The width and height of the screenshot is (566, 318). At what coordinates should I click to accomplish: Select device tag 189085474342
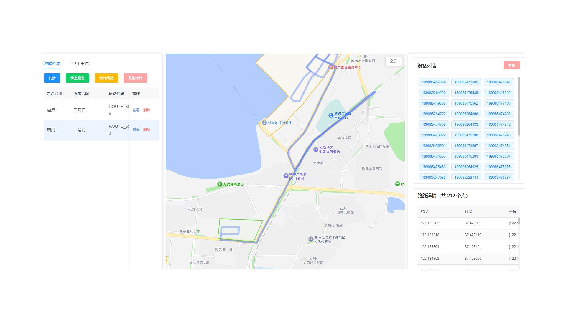(499, 125)
